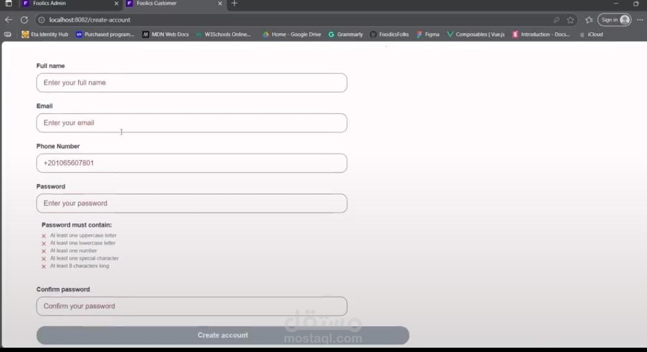
Task: Focus the Full name input field
Action: tap(191, 83)
